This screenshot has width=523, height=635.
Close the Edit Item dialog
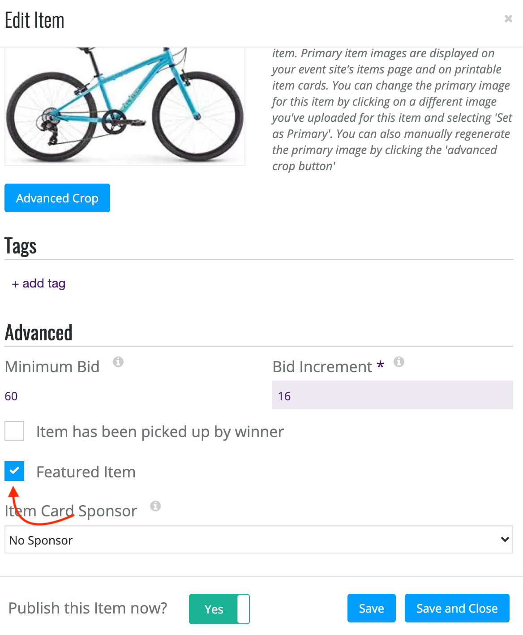(508, 18)
